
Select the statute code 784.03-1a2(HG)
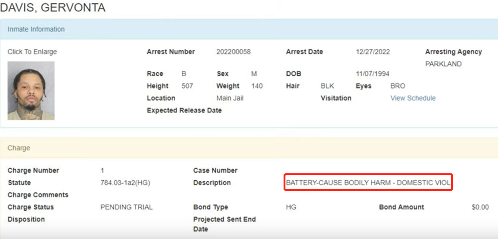tap(125, 183)
